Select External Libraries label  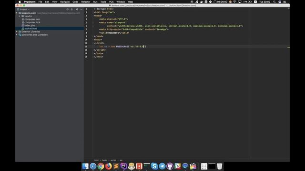[x=30, y=32]
